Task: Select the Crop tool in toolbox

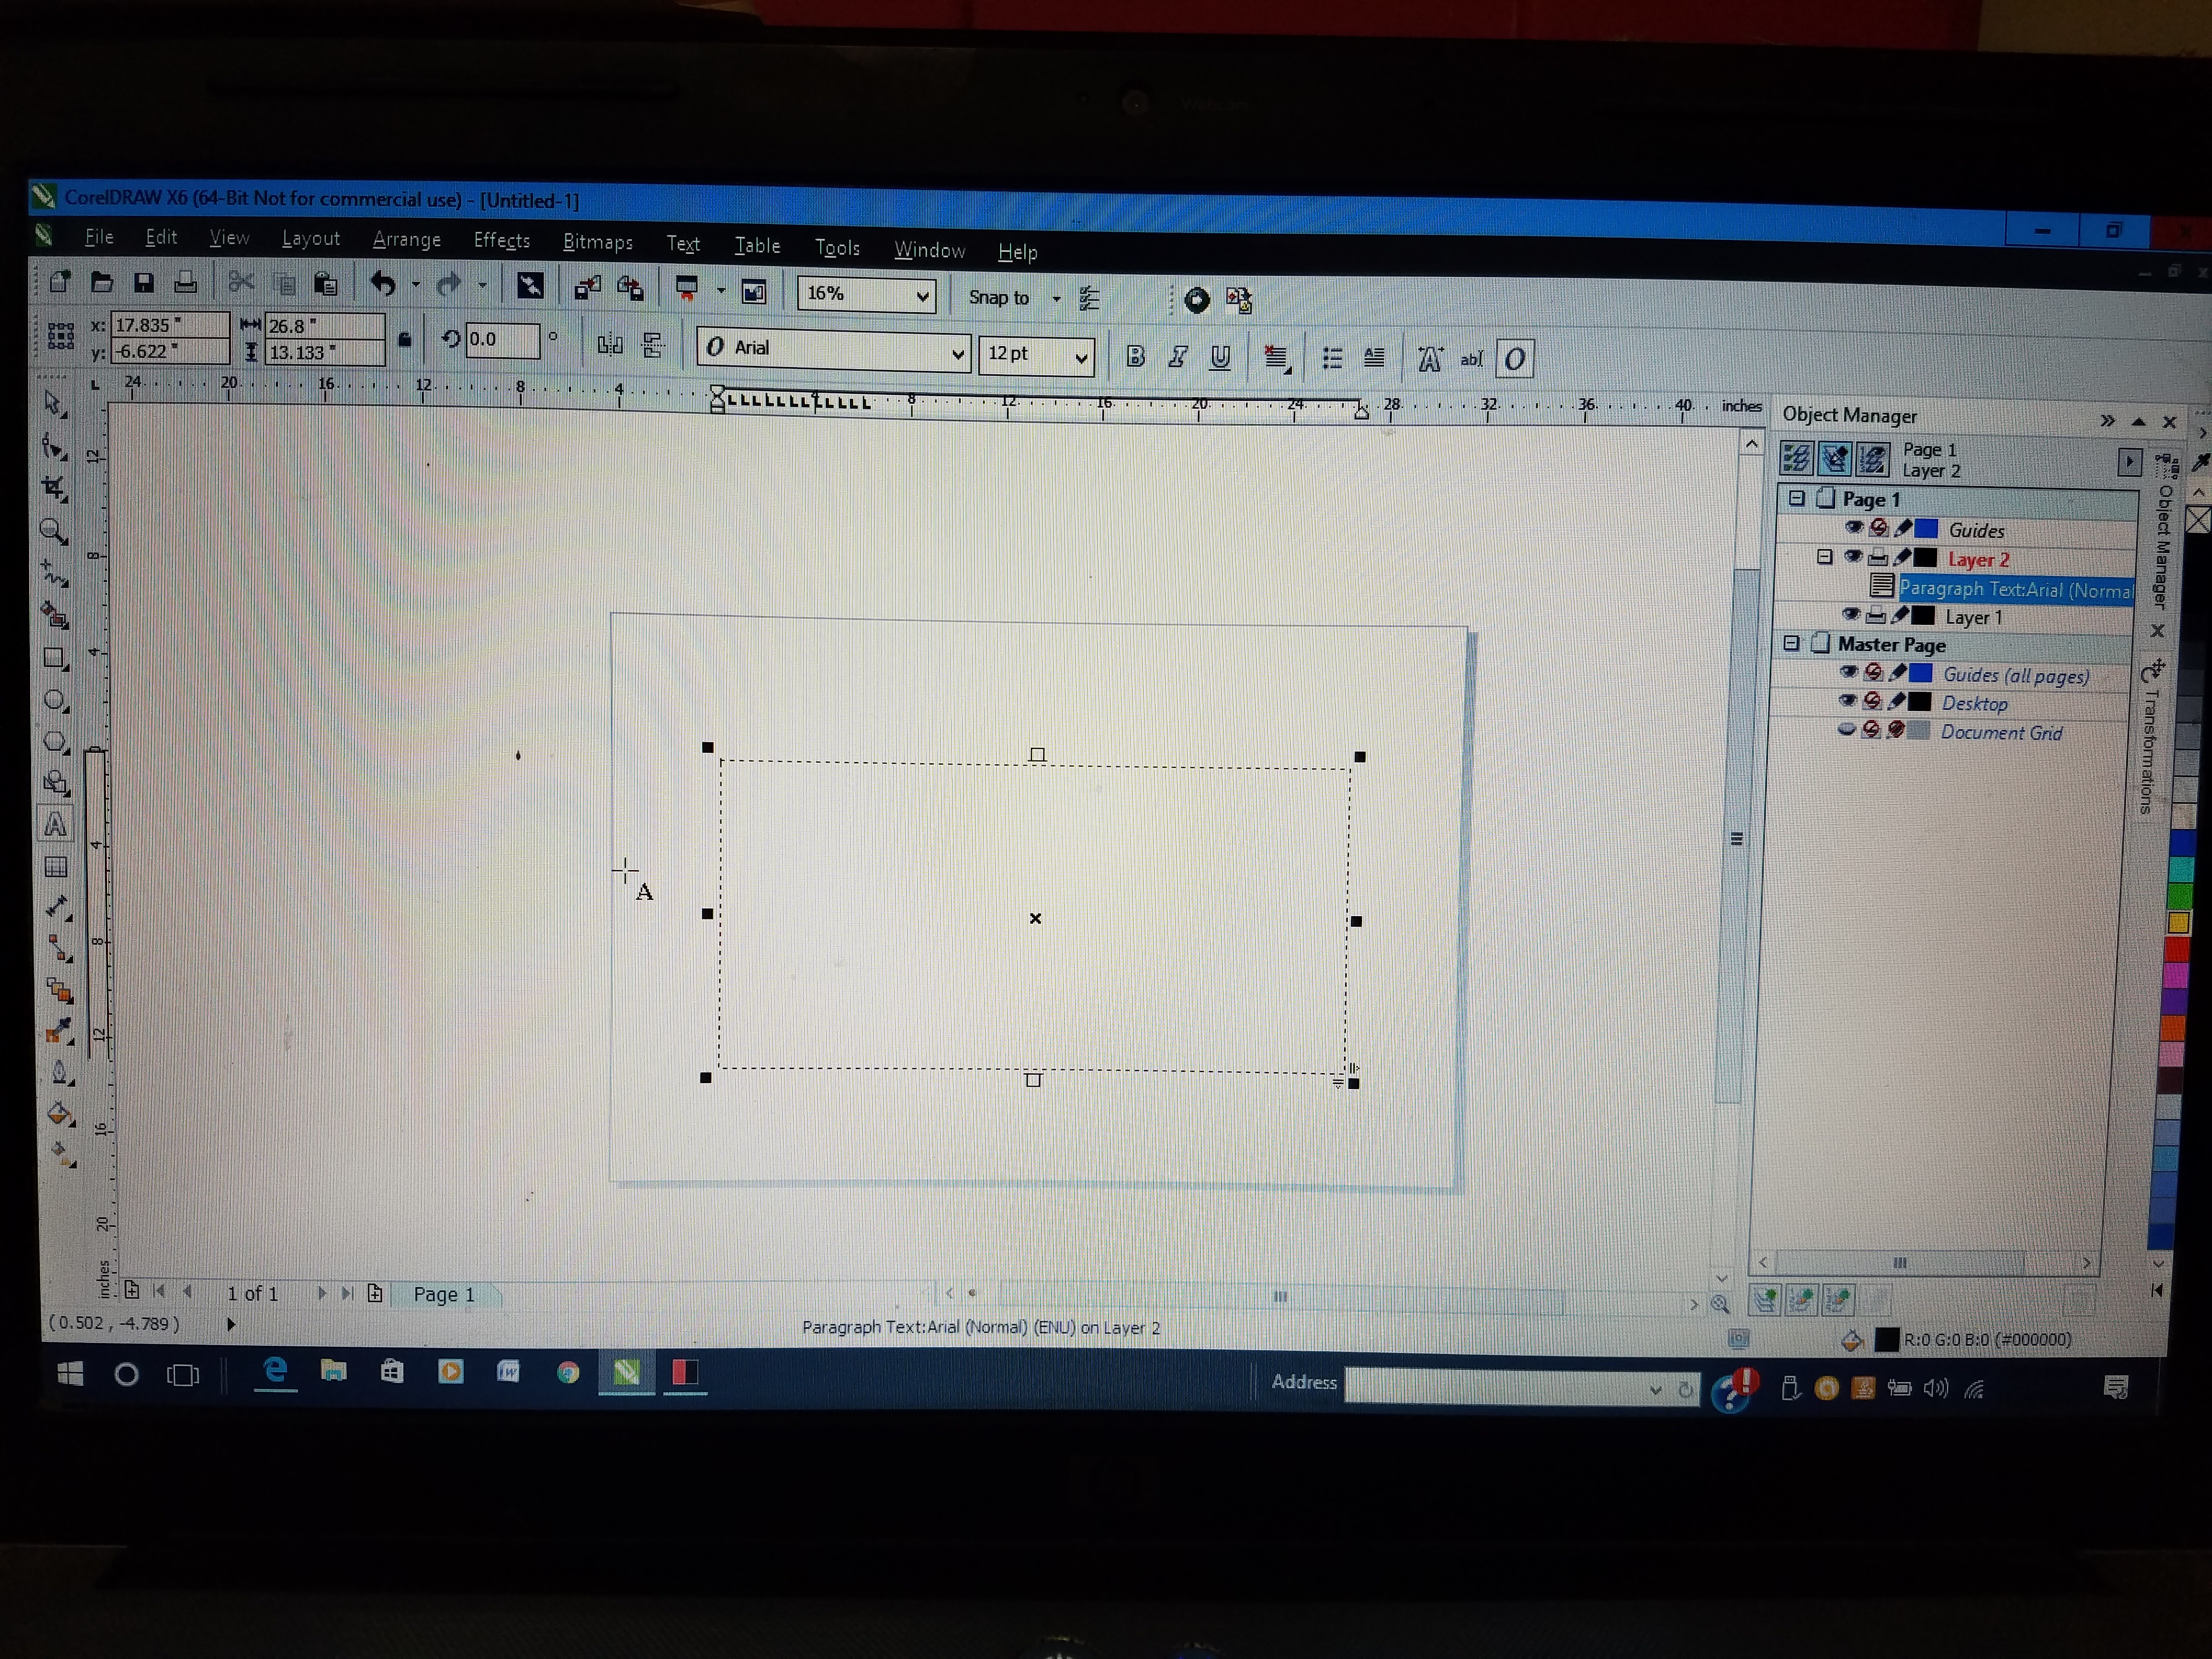Action: point(54,489)
